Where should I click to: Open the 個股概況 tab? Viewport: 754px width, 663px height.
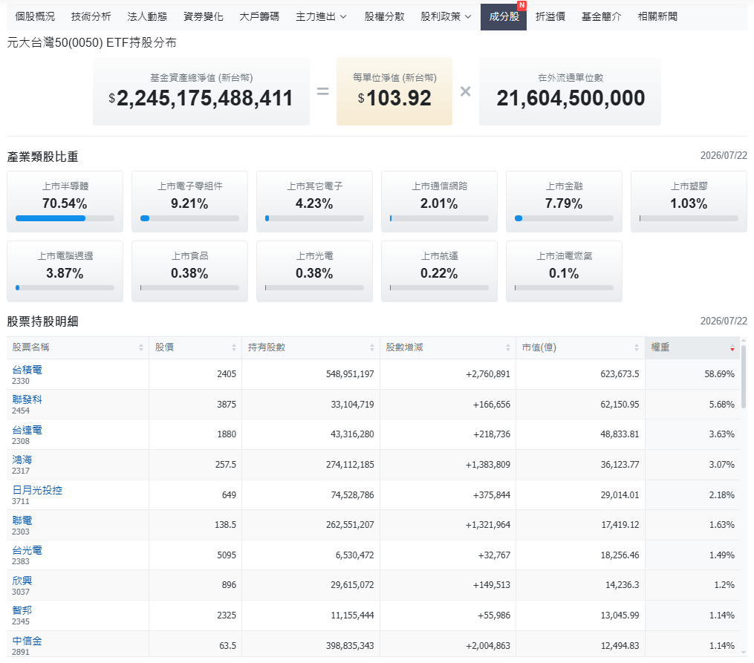coord(35,16)
